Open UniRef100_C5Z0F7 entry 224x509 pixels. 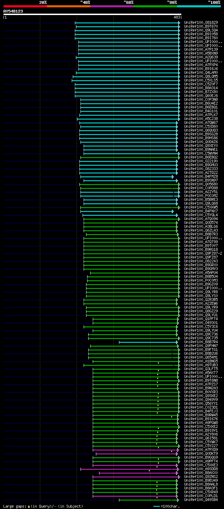coord(201,84)
